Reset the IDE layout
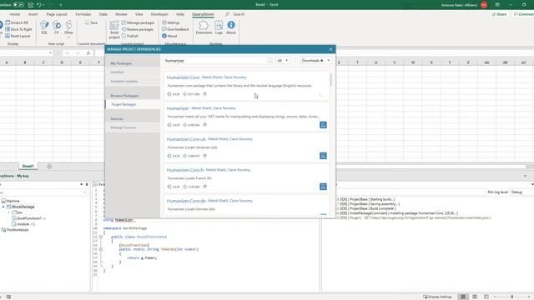Screen dimensions: 534x300 18,36
